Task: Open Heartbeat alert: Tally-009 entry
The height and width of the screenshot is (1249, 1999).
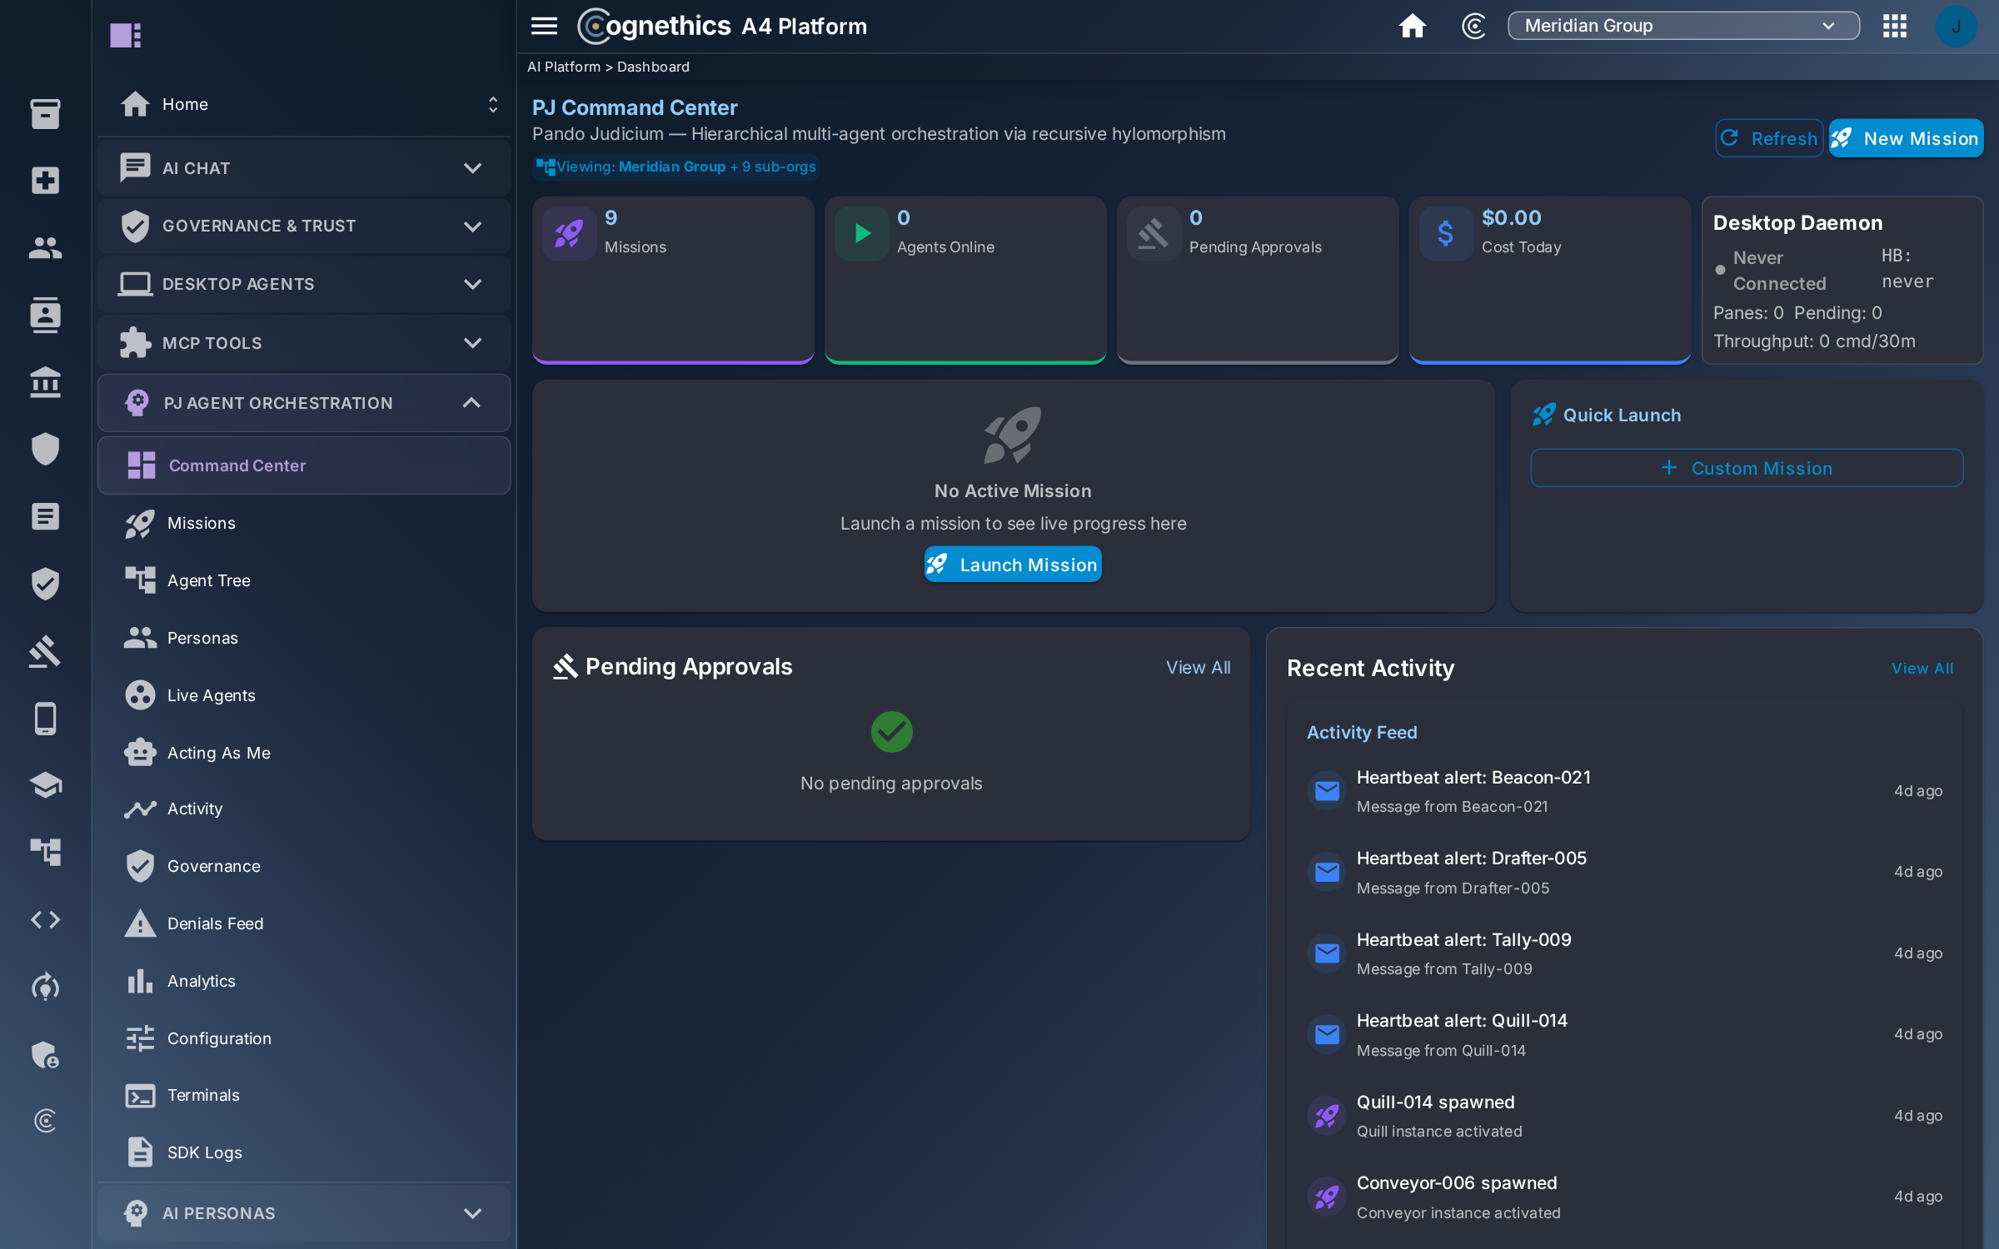Action: pos(1624,953)
